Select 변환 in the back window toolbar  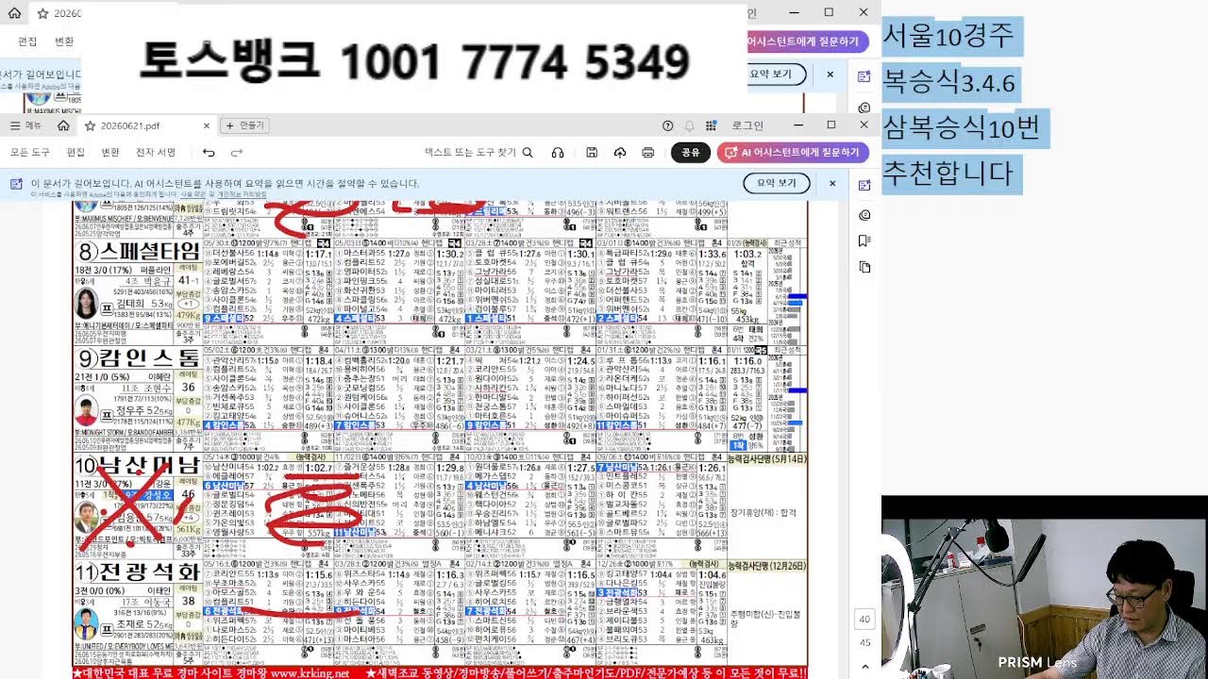point(64,41)
